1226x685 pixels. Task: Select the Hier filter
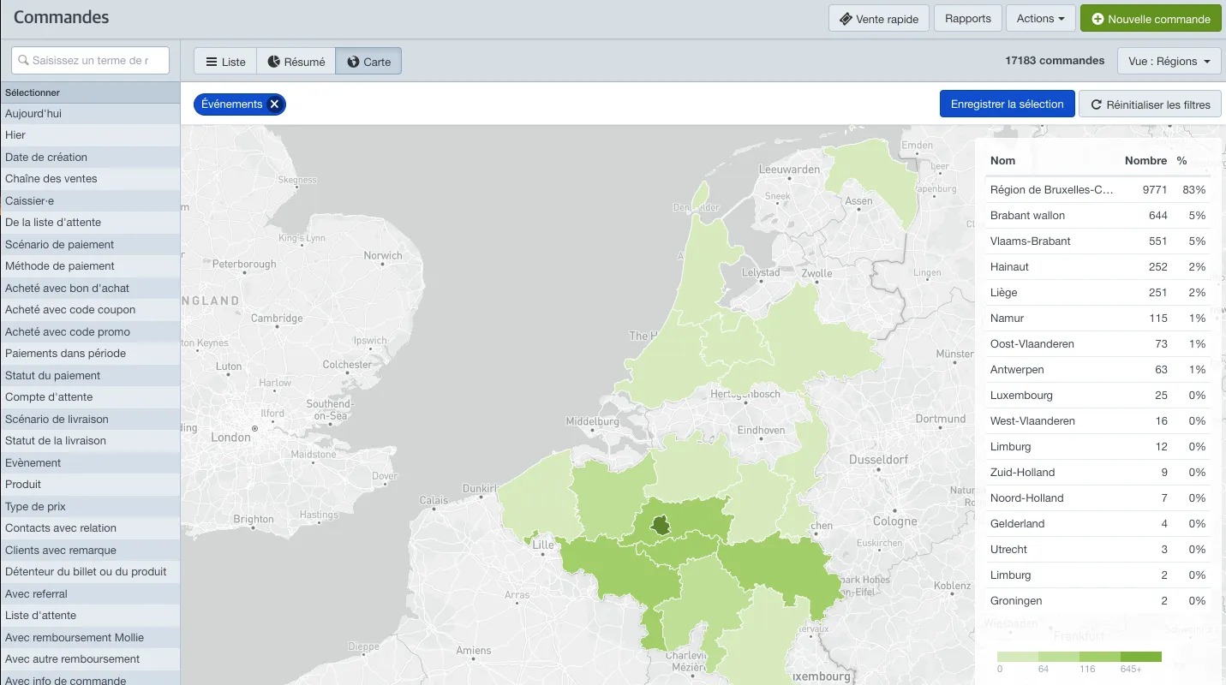pos(90,135)
